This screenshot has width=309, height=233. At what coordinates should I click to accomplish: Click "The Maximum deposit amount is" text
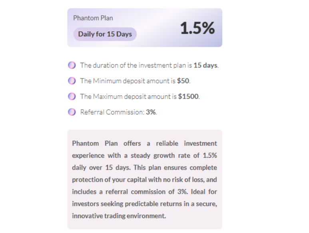[x=129, y=96]
